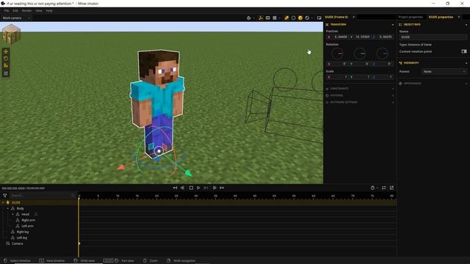This screenshot has height=264, width=470.
Task: Click the export timeline icon
Action: 391,188
